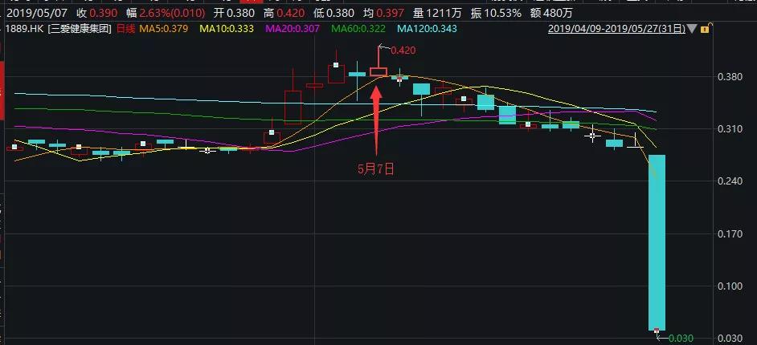
Task: Select the red hollow candle below the 0.420 marker
Action: coord(378,71)
